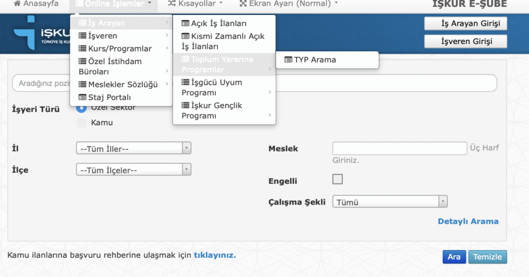Open the İl dropdown showing Tüm İller
Image resolution: width=529 pixels, height=277 pixels.
coord(134,148)
